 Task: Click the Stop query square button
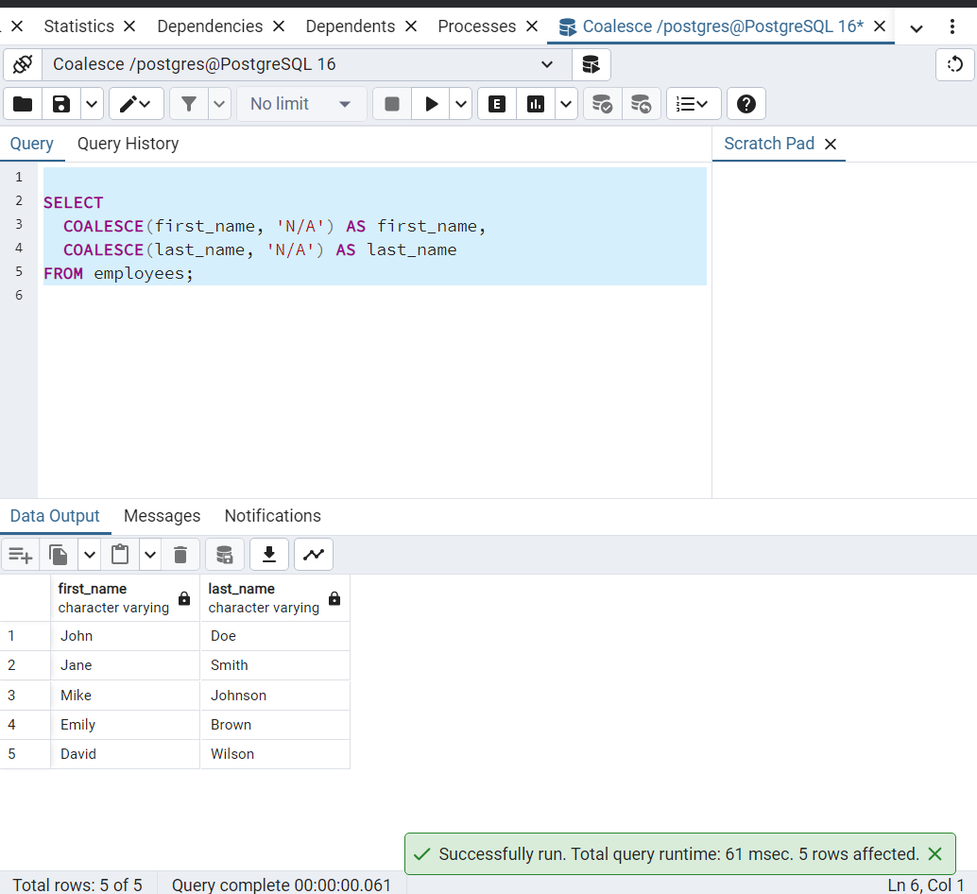392,103
